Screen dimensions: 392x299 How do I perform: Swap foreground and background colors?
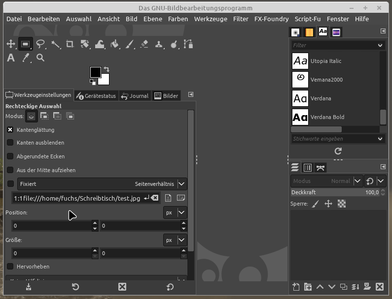(107, 69)
